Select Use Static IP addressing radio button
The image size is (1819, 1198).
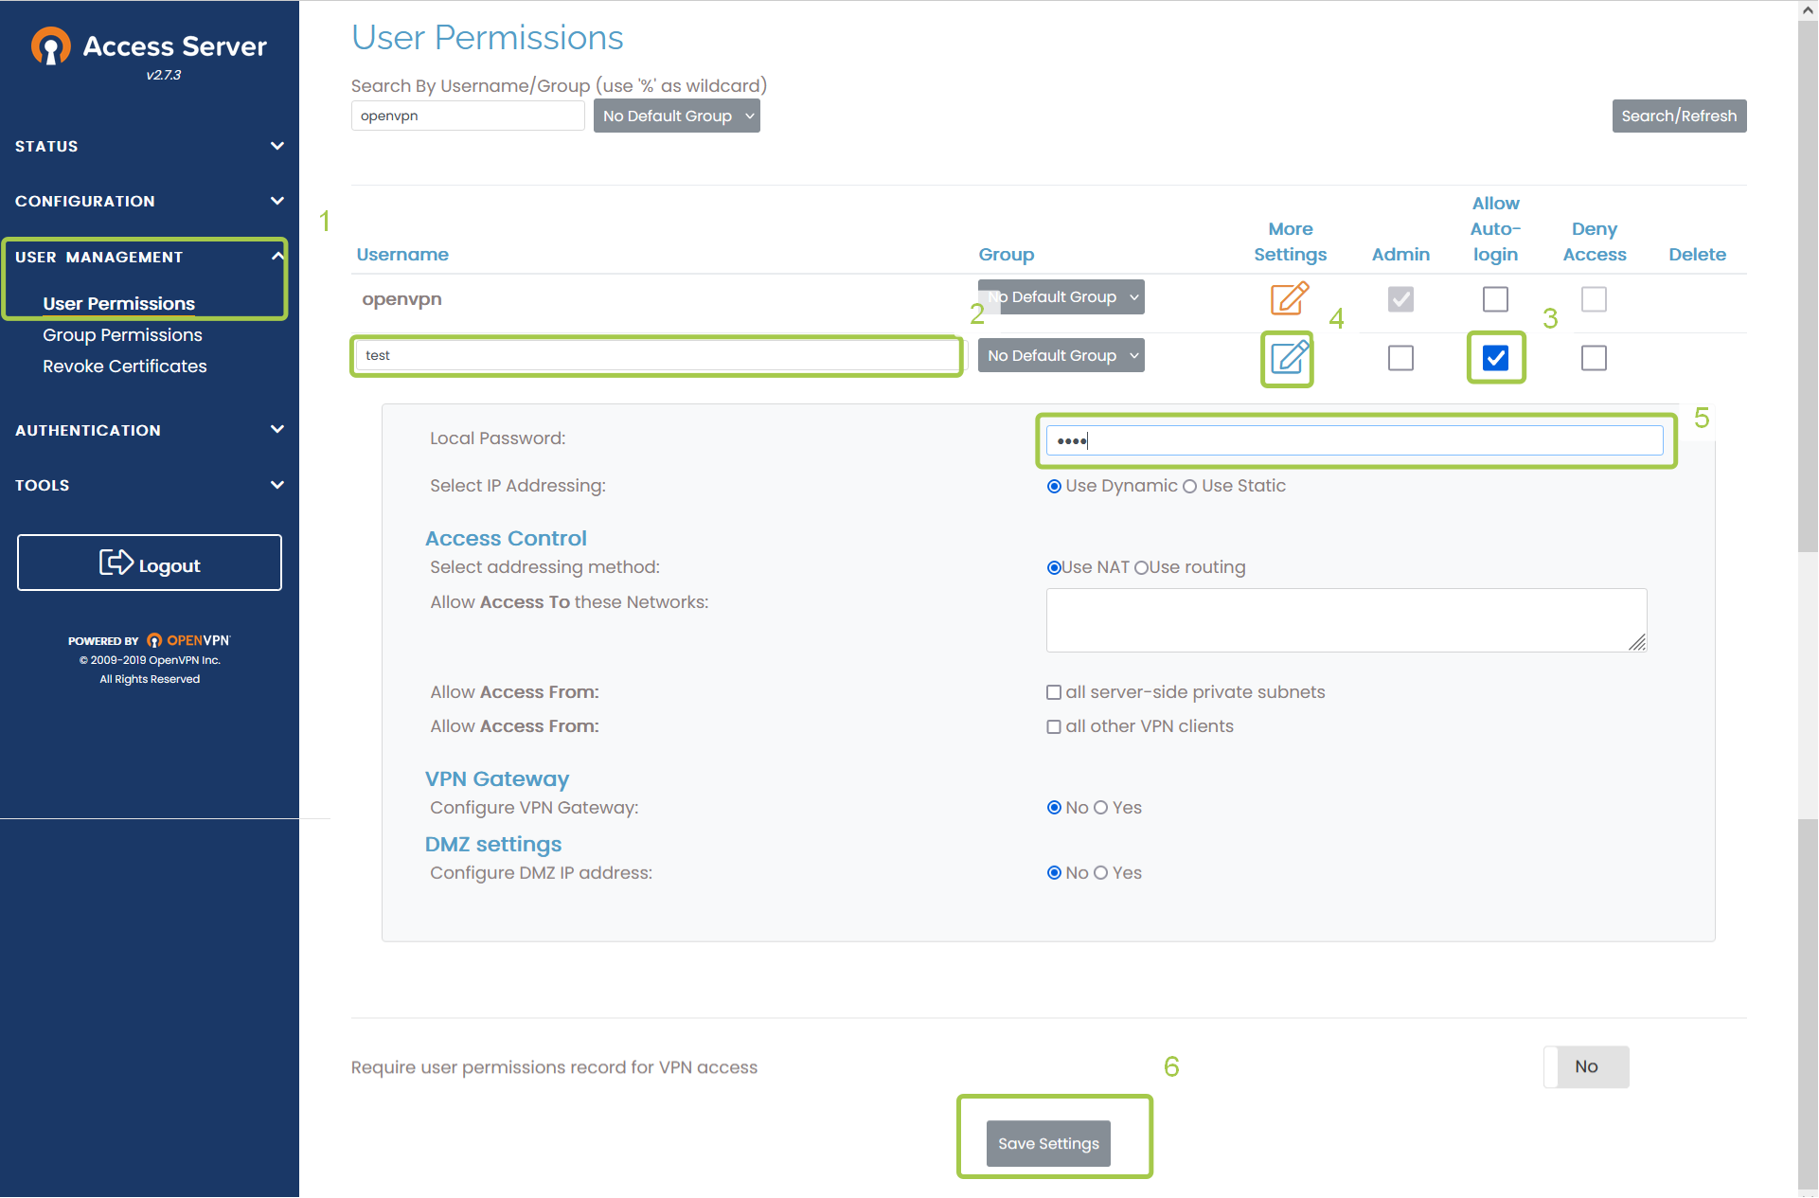(x=1188, y=485)
